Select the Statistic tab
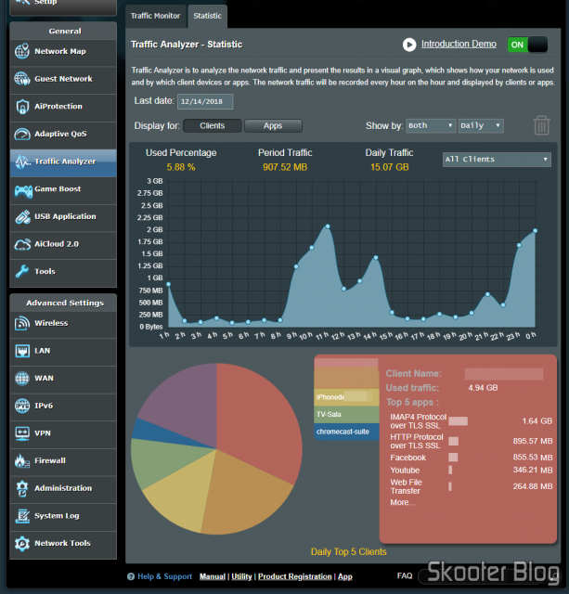 (207, 16)
